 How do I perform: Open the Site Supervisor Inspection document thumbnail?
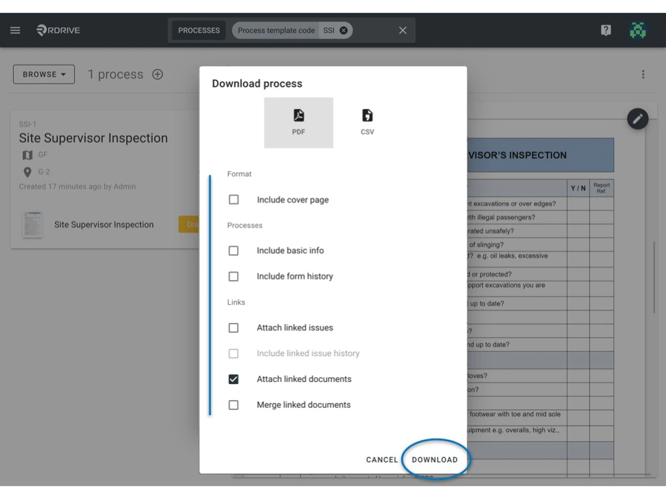pyautogui.click(x=34, y=224)
